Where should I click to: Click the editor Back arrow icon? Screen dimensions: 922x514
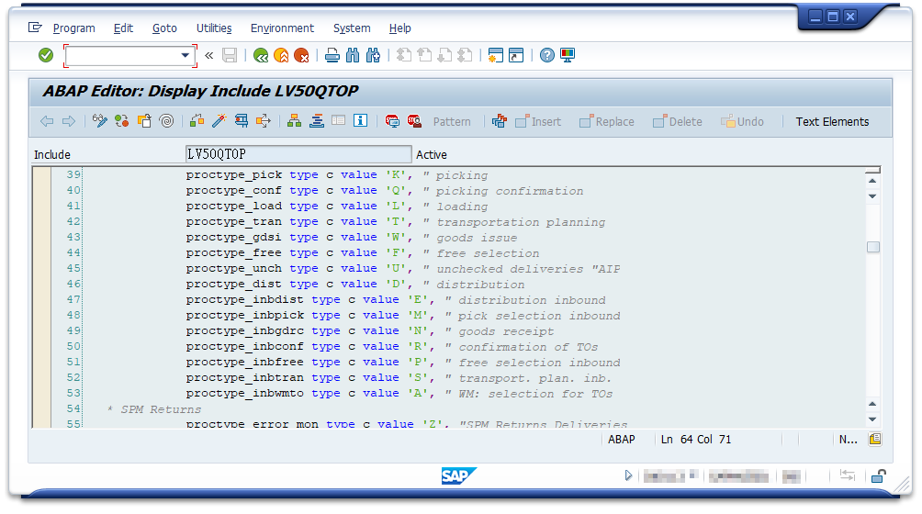coord(47,121)
